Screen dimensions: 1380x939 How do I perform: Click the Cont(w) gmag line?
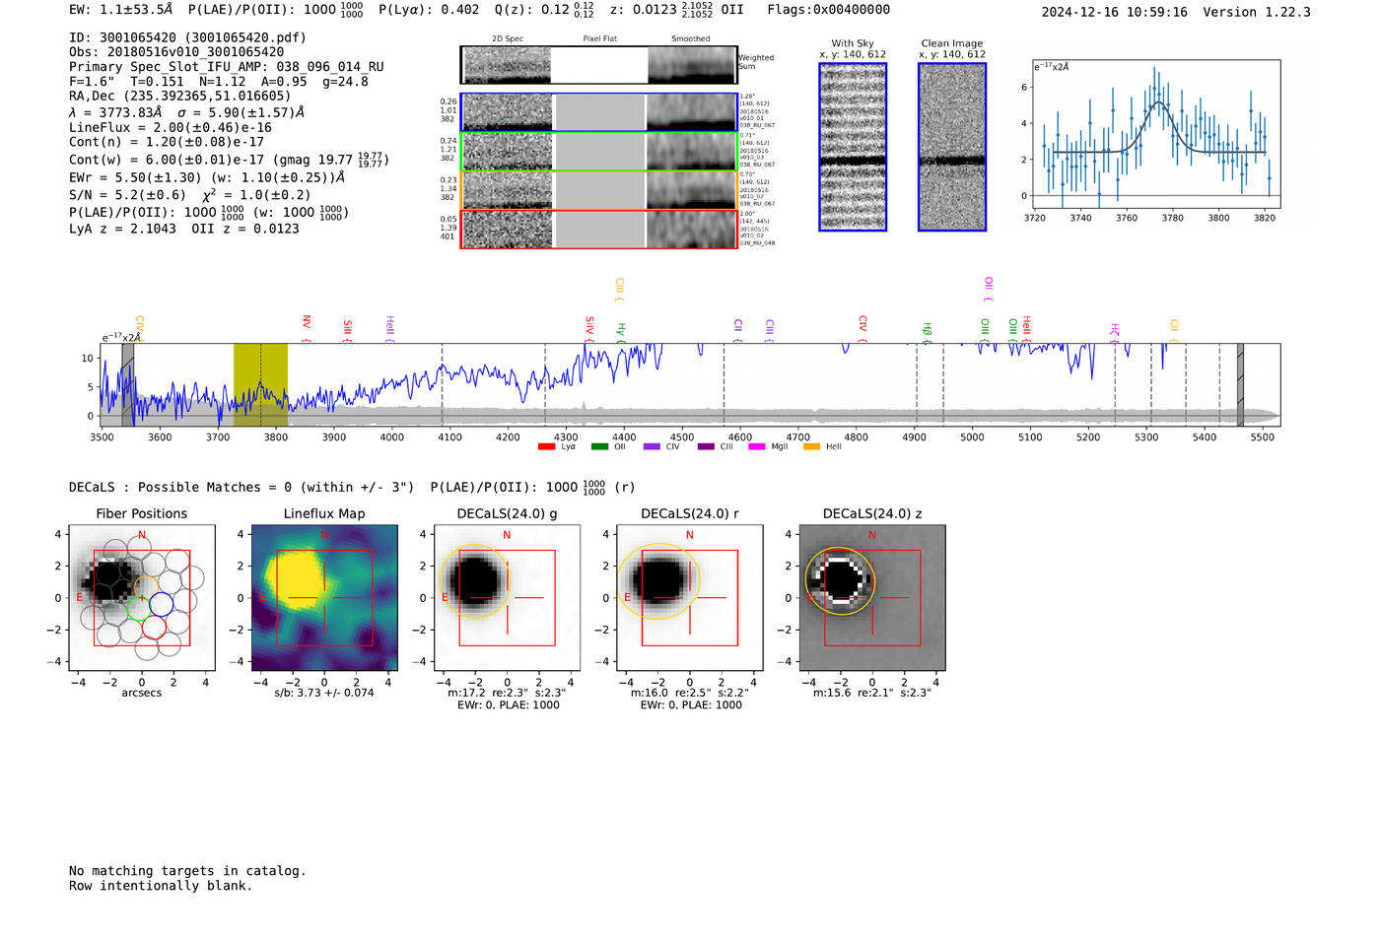pos(229,160)
